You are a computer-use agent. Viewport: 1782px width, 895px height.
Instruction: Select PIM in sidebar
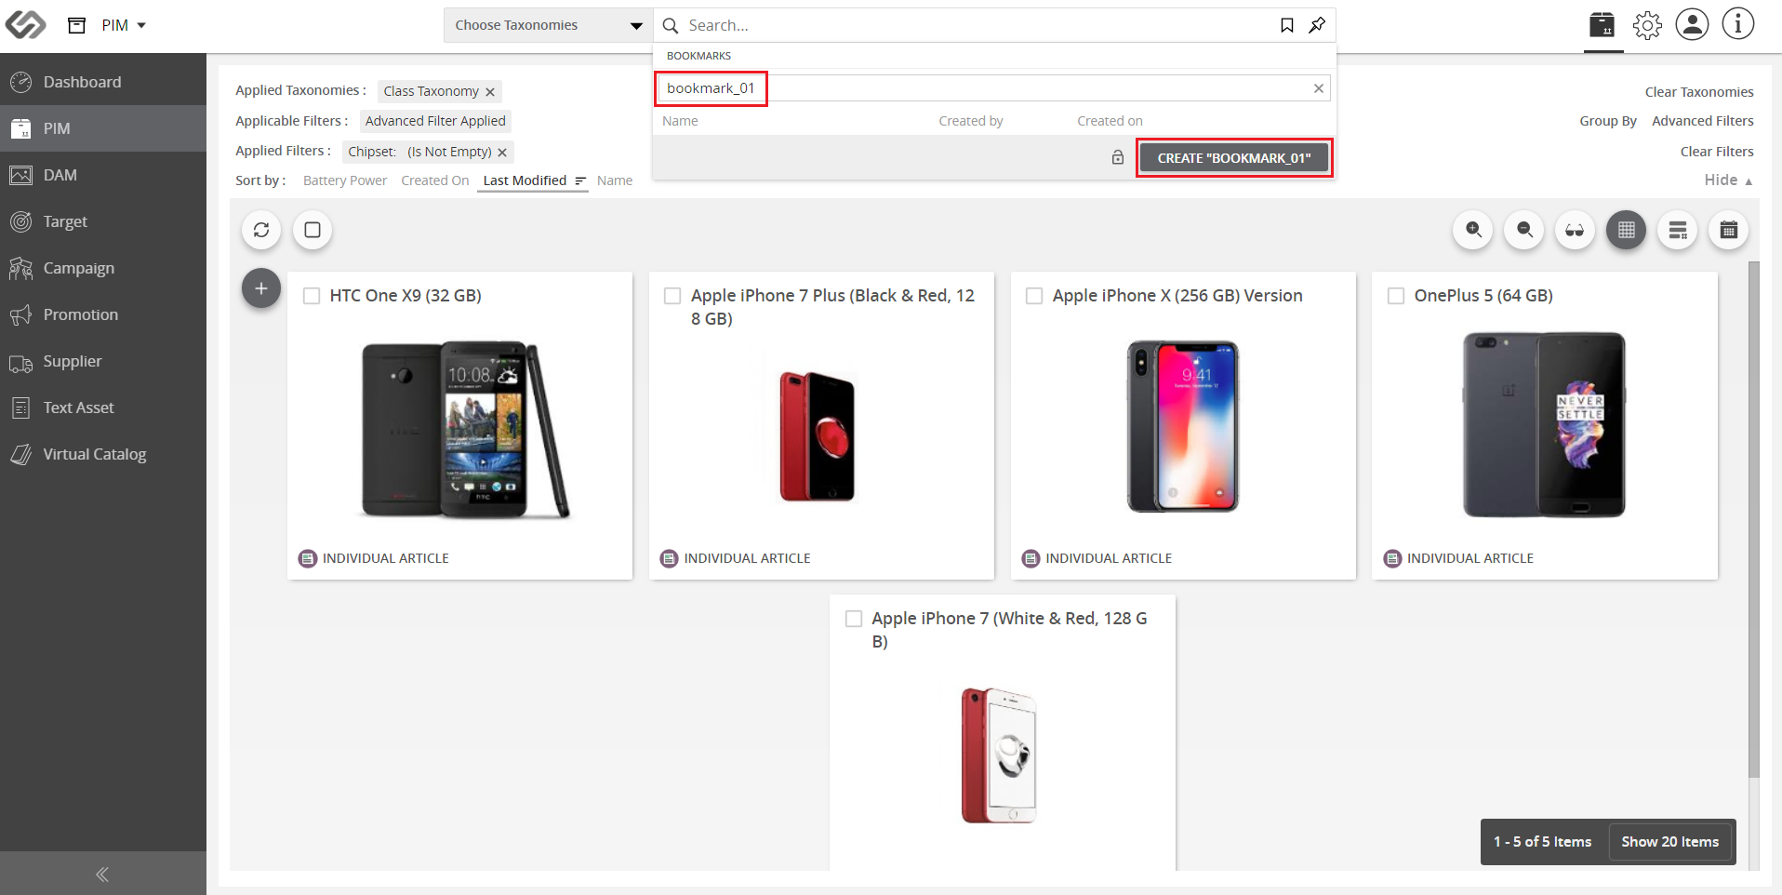point(103,128)
